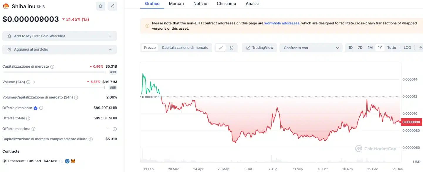This screenshot has height=172, width=423.
Task: Enable LOG scale on chart
Action: [407, 48]
